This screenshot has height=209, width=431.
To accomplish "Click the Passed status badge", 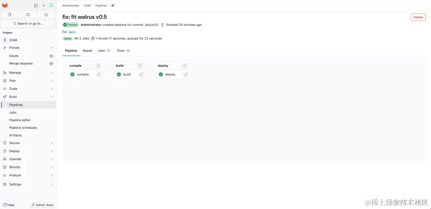I will point(71,25).
